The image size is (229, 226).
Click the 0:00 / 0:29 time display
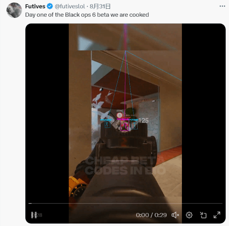(x=151, y=215)
